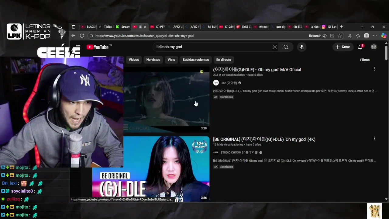389x219 pixels.
Task: Switch to the EYES tab
Action: coord(244,27)
